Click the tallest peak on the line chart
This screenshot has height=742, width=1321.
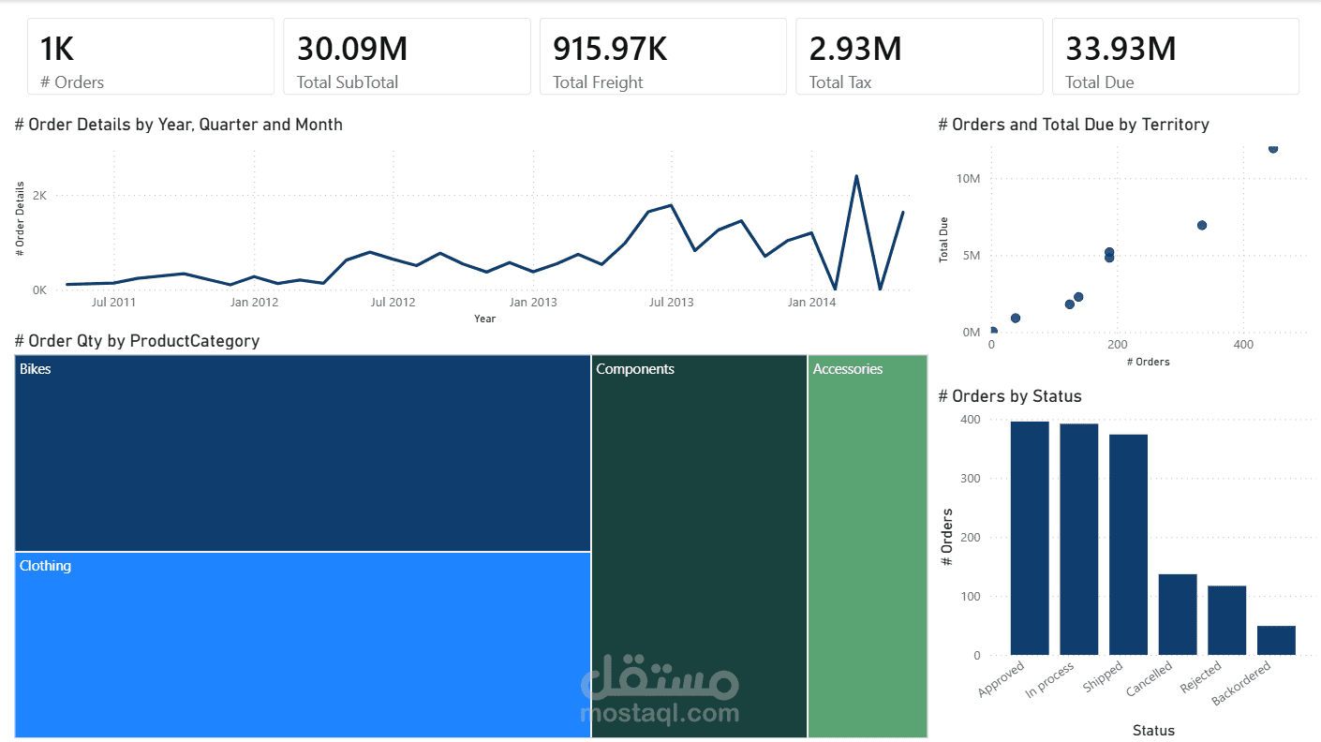pos(856,176)
